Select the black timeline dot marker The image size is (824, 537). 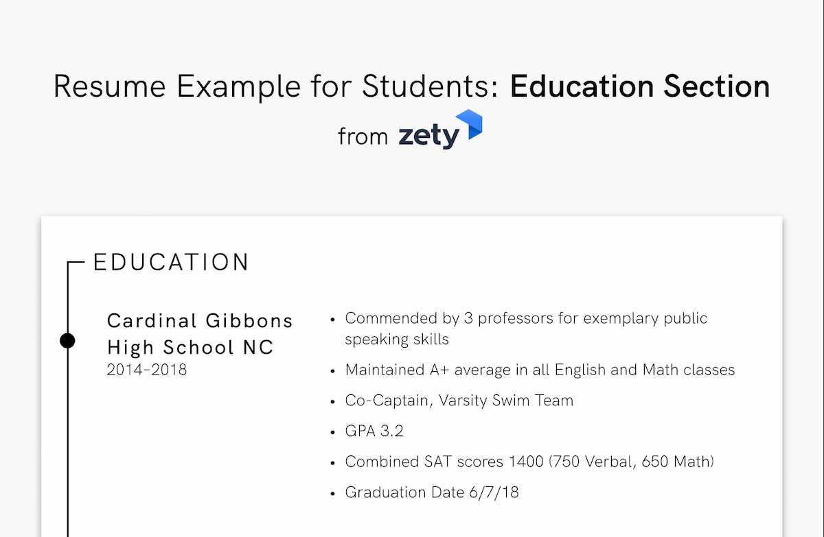(67, 341)
